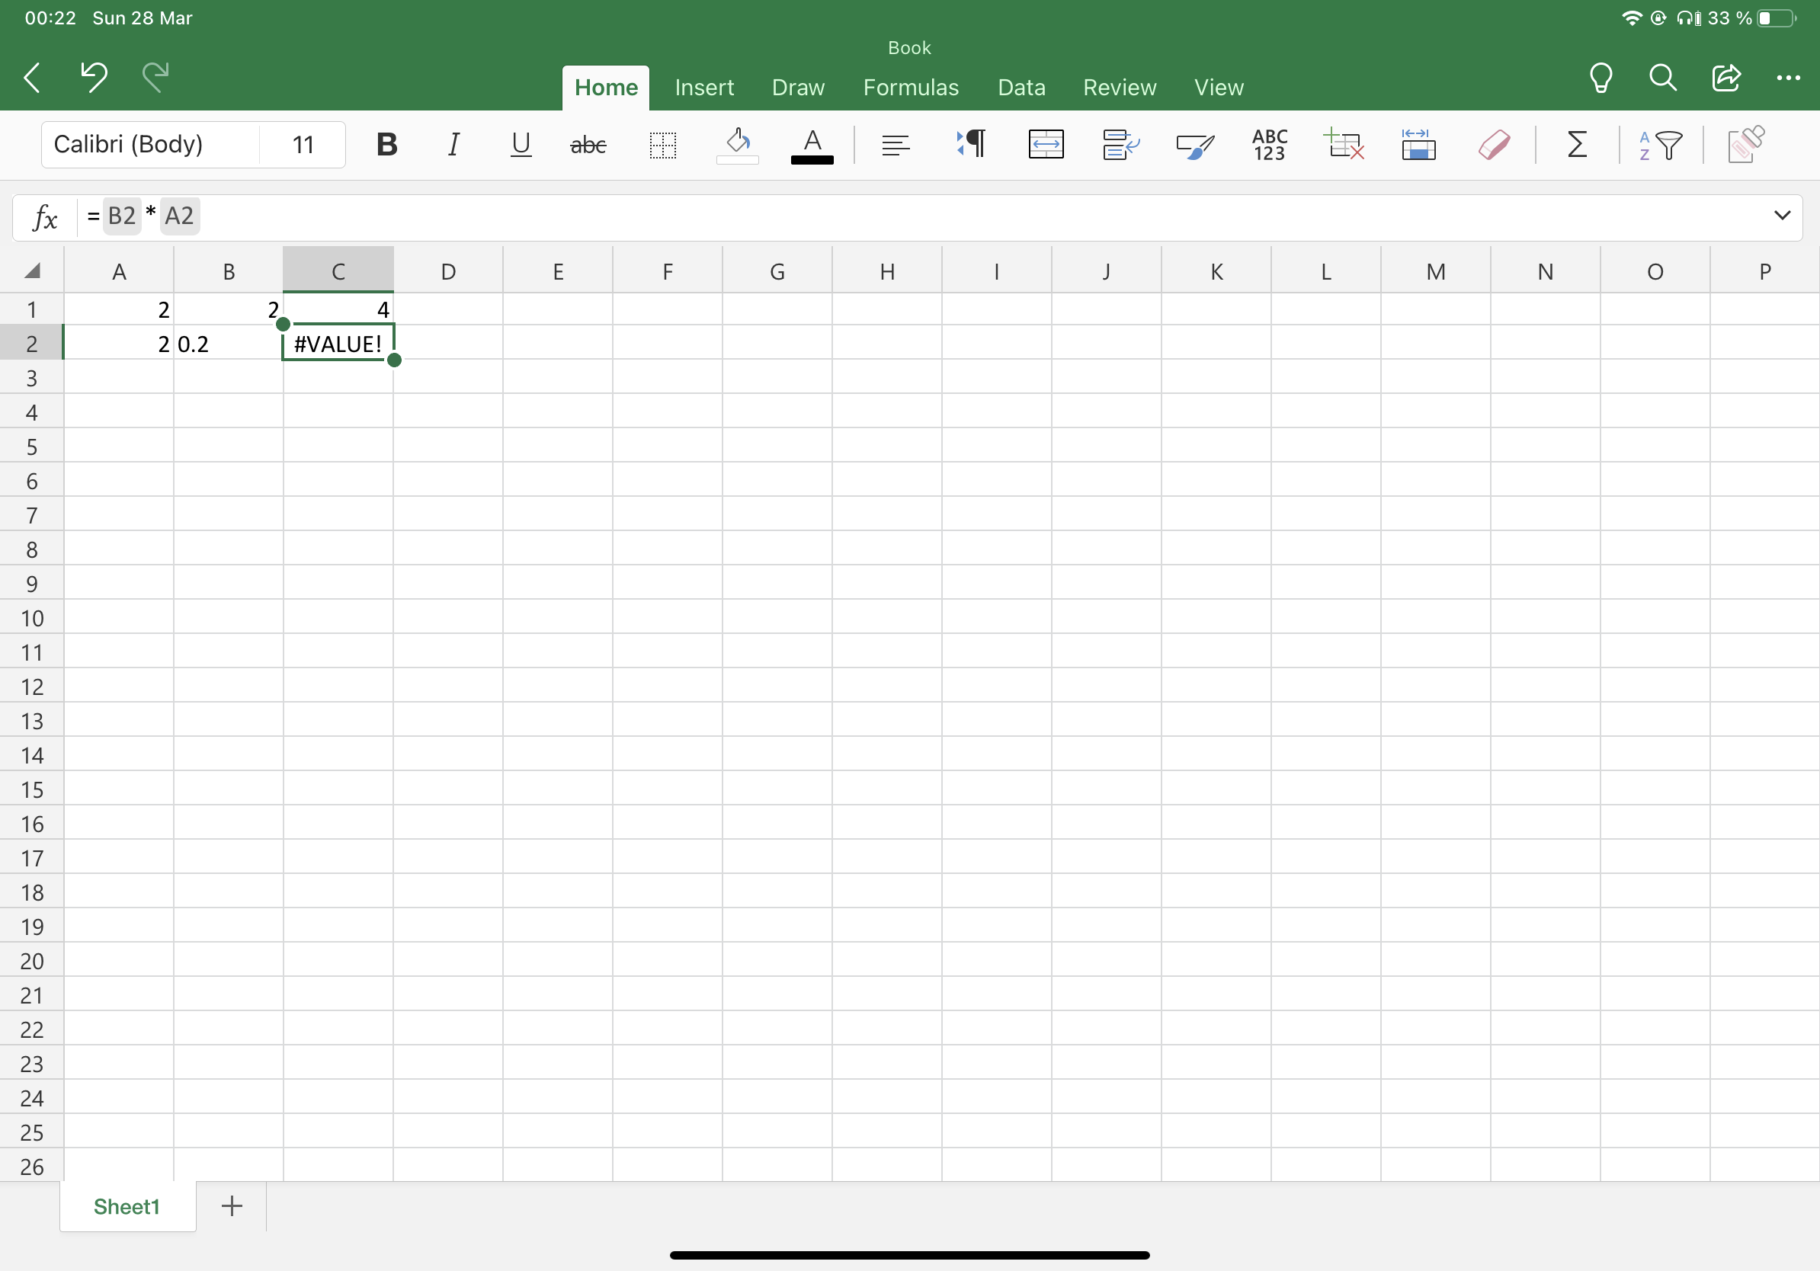Open the Calibri (Body) font dropdown
This screenshot has width=1820, height=1271.
tap(151, 144)
